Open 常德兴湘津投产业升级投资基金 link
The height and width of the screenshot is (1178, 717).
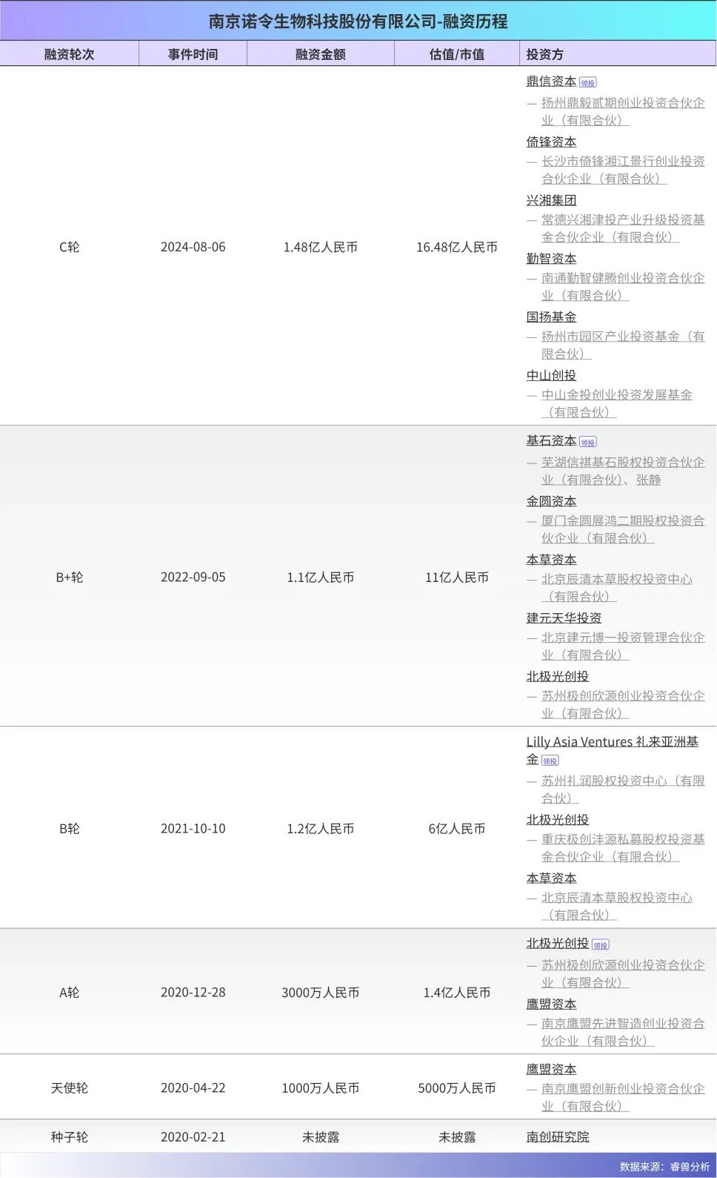coord(623,228)
